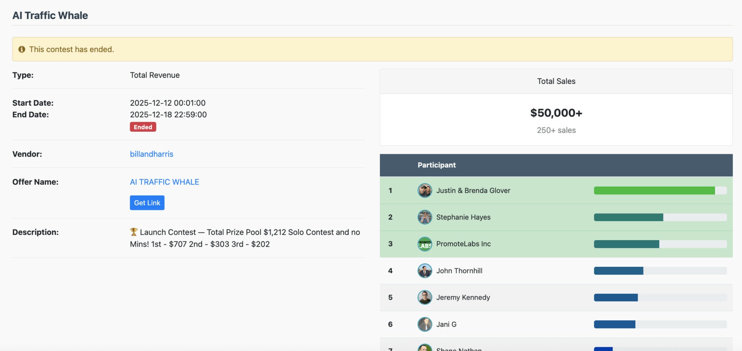Screen dimensions: 742x351
Task: Click Justin & Brenda Glover's green progress bar
Action: 654,191
